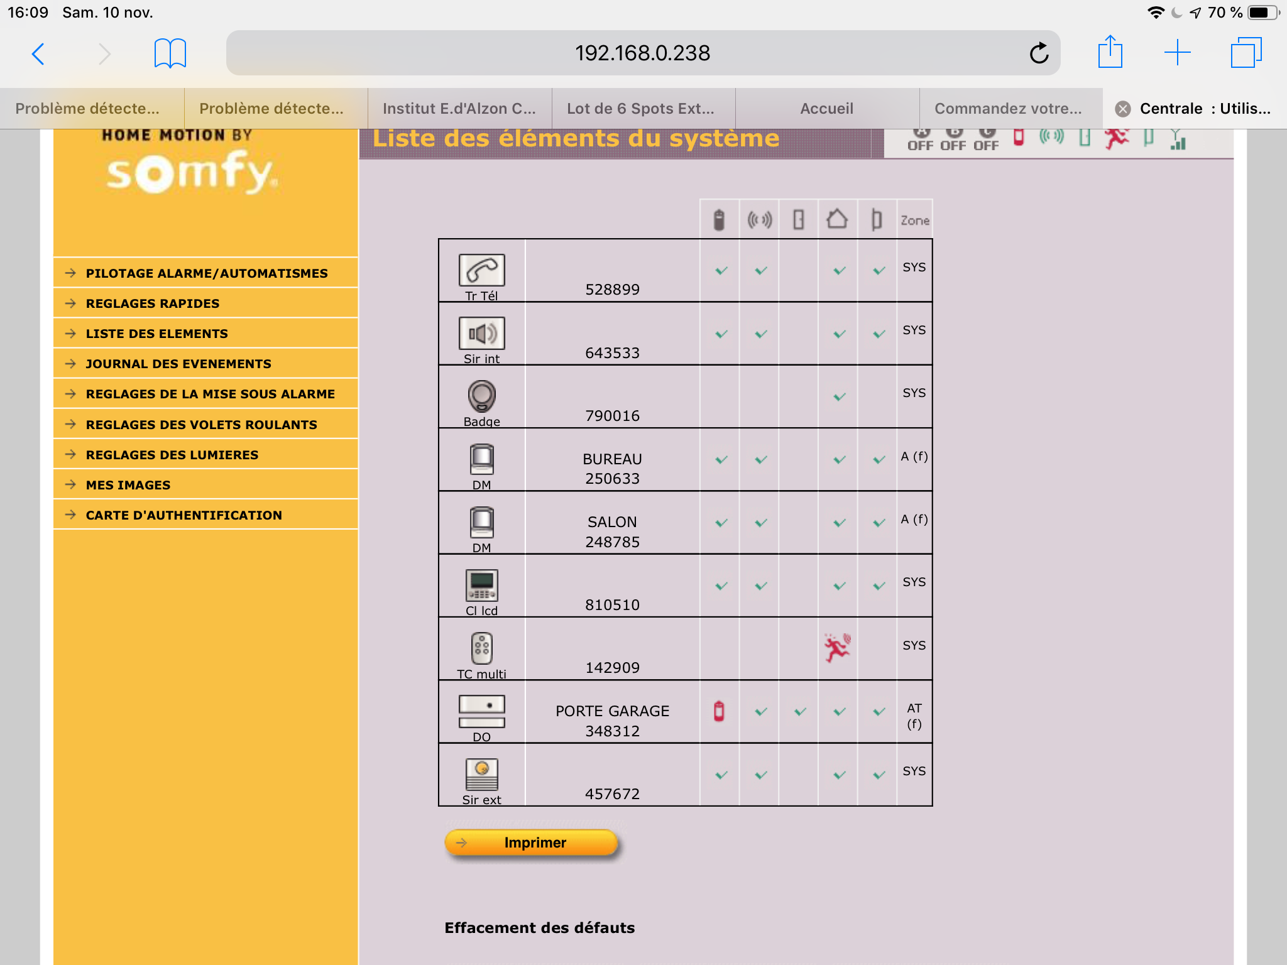
Task: Click the Cl lcd keypad icon
Action: pos(481,585)
